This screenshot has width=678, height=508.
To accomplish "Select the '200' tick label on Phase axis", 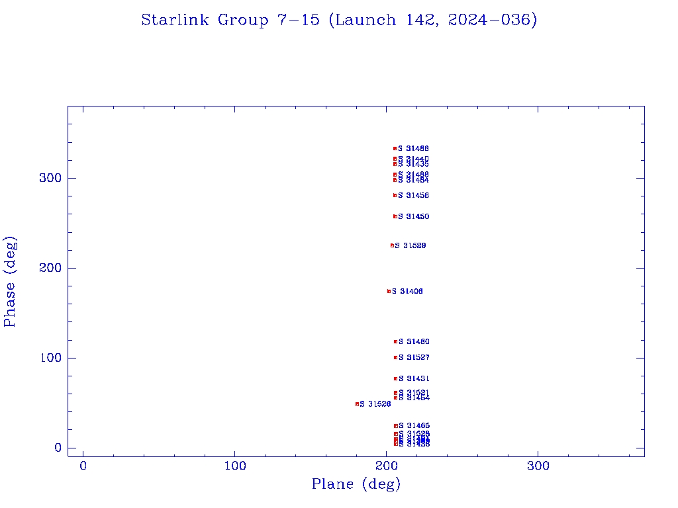I will (50, 268).
